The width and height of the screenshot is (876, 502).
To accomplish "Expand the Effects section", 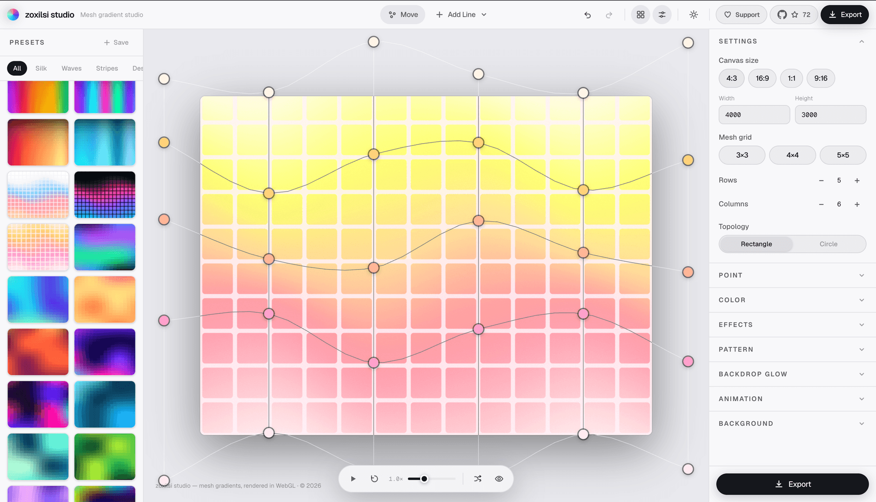I will [792, 324].
